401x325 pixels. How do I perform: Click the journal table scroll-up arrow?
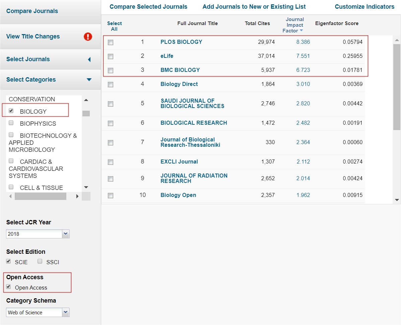[x=397, y=40]
